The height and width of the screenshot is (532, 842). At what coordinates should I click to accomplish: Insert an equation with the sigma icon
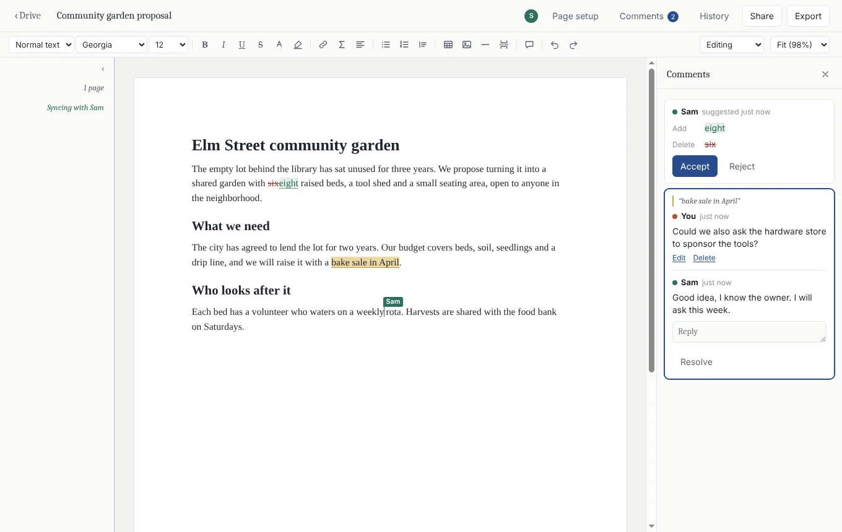(342, 45)
